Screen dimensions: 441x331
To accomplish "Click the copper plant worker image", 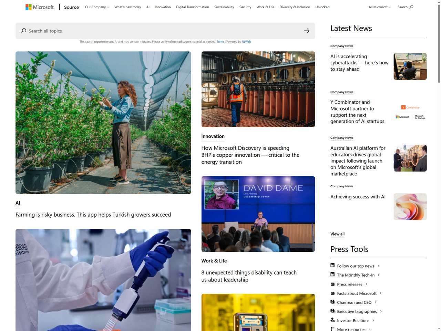I will [x=258, y=89].
